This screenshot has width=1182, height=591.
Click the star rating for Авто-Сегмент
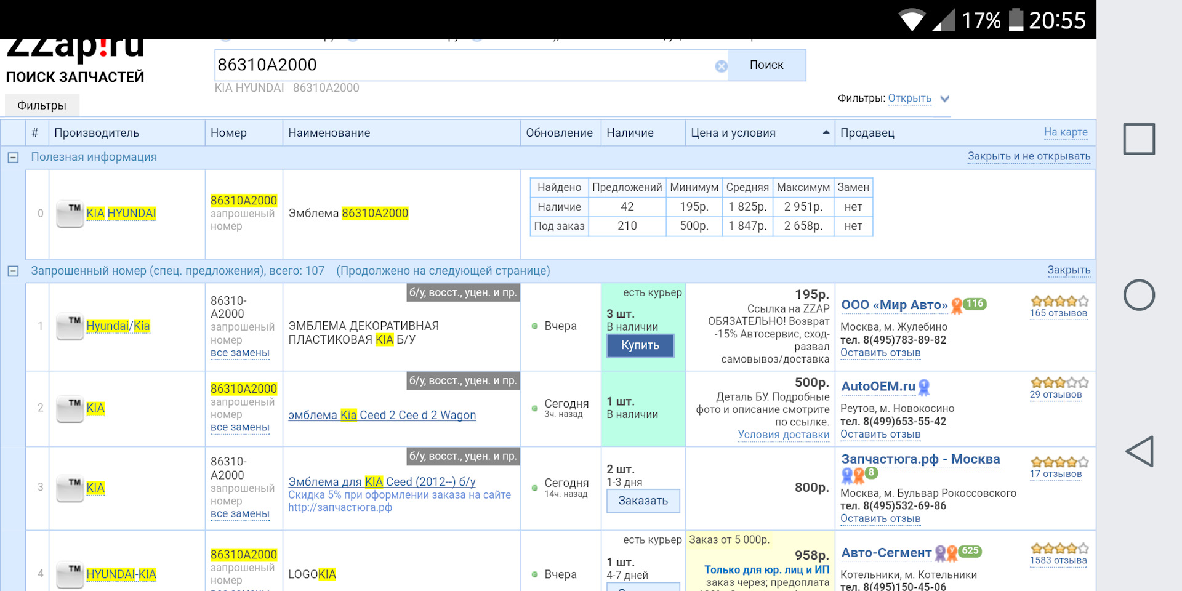point(1059,548)
